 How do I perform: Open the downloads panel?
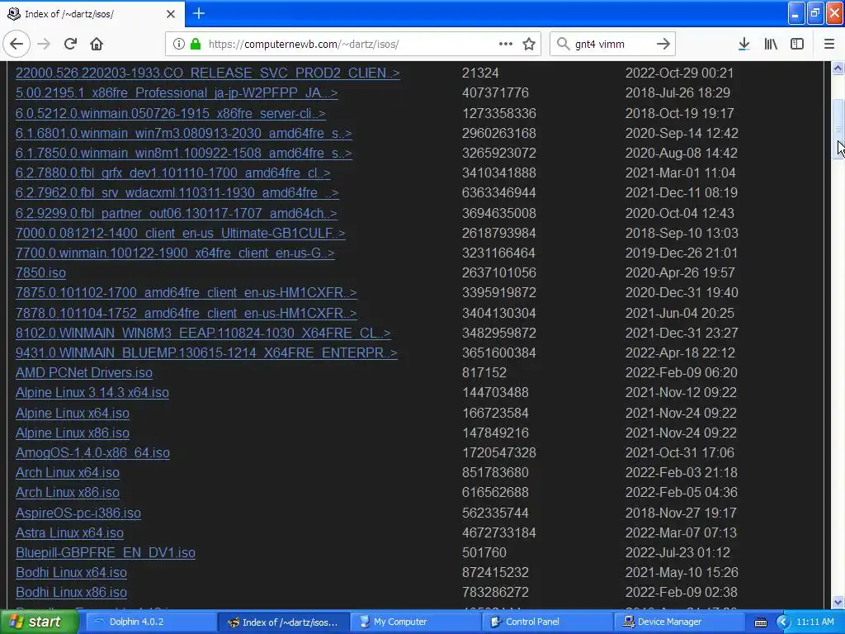click(x=744, y=44)
